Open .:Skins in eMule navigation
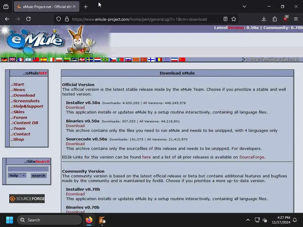 [17, 112]
